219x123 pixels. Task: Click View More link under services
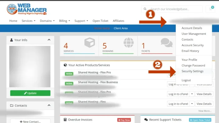205,111
